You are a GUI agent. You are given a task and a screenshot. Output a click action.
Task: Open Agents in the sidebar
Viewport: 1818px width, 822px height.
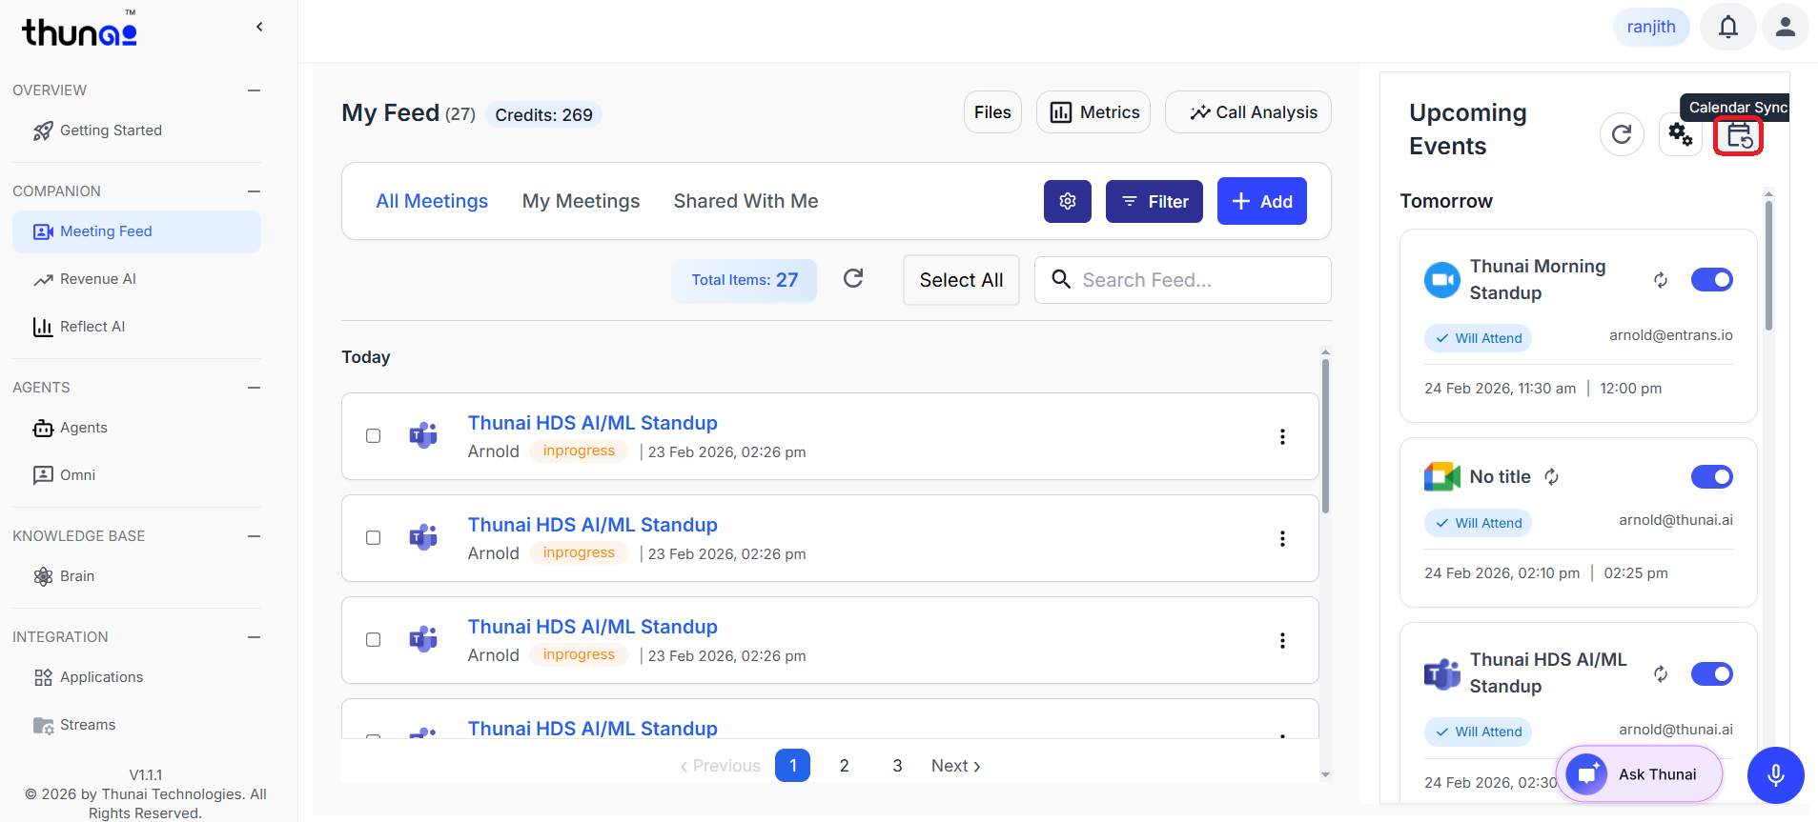pyautogui.click(x=135, y=428)
